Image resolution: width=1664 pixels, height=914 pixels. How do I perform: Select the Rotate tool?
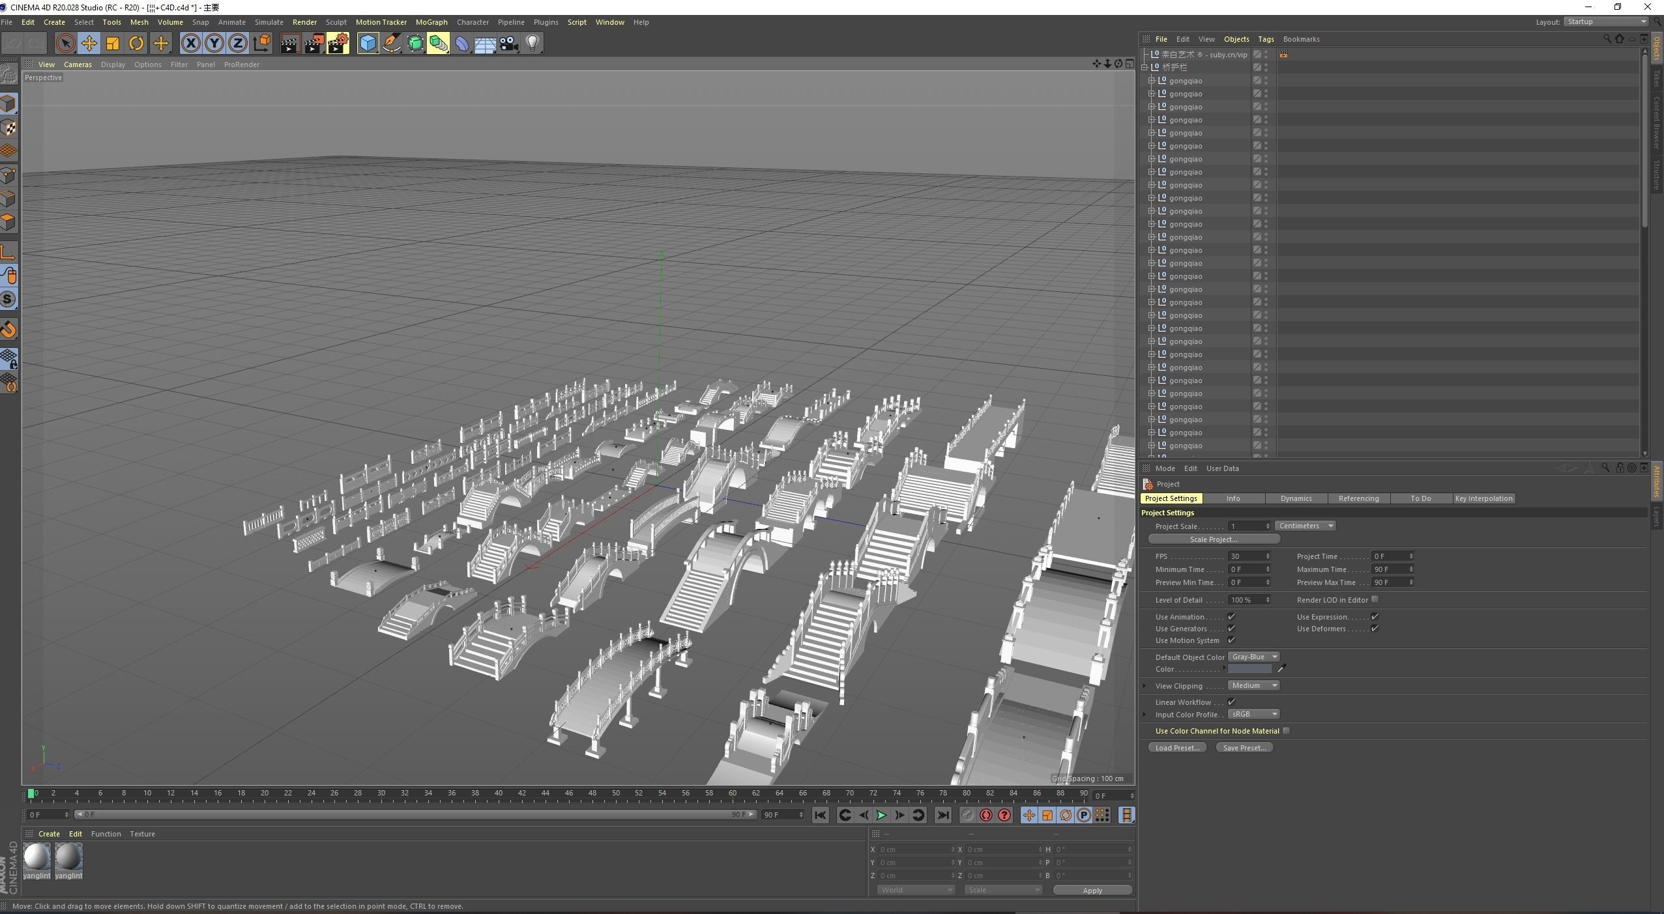[136, 44]
